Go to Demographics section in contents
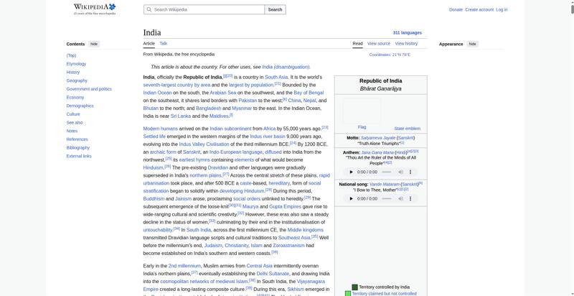Viewport: 574px width, 296px height. pyautogui.click(x=80, y=106)
